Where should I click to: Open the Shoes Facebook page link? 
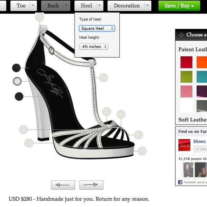tap(199, 141)
